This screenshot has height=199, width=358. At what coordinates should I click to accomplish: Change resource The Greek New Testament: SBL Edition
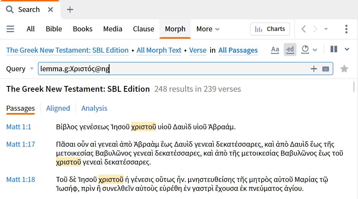pyautogui.click(x=67, y=50)
